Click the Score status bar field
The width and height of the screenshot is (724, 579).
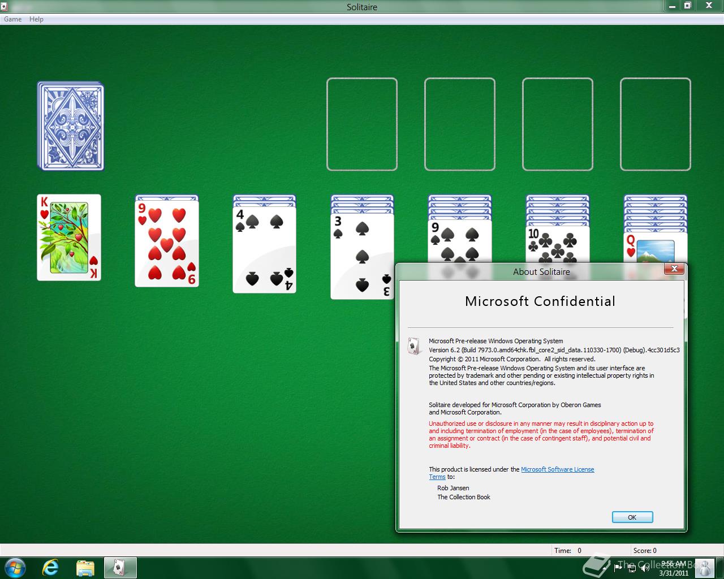coord(677,550)
